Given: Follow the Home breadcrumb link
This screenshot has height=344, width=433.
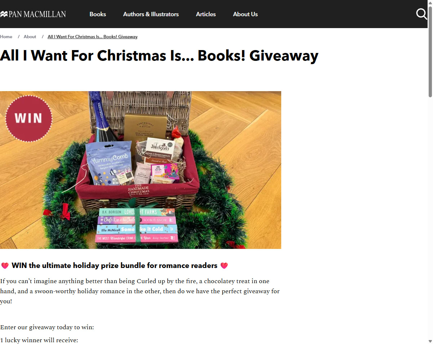Looking at the screenshot, I should coord(6,37).
